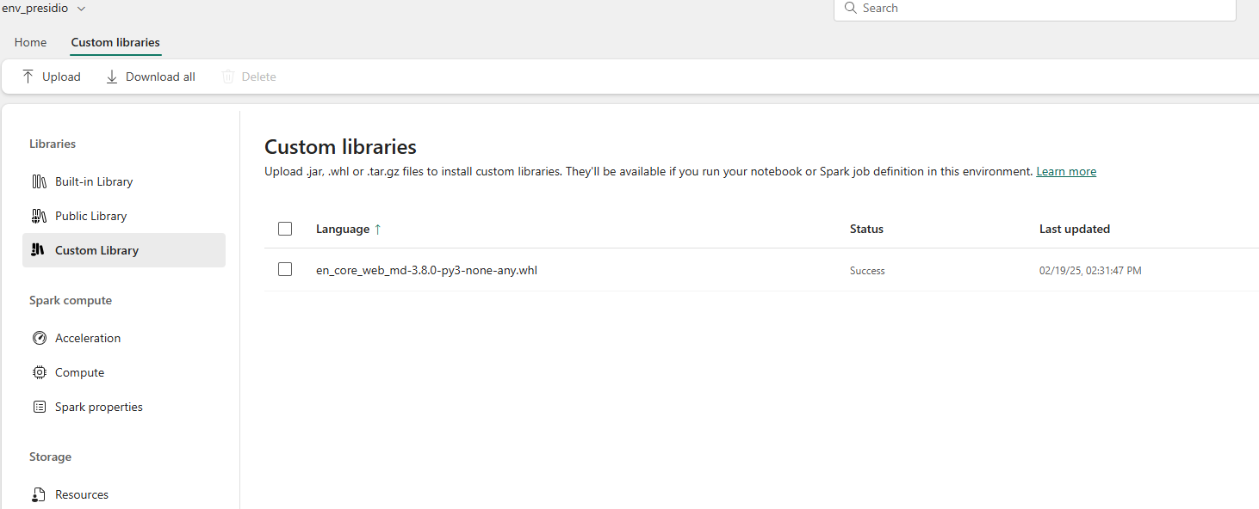Expand the env_presidio dropdown chevron
The width and height of the screenshot is (1259, 509).
[81, 9]
